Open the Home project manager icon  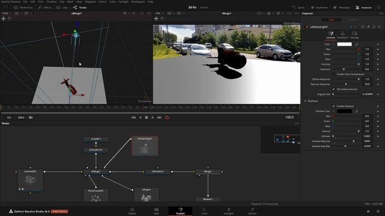pos(368,211)
